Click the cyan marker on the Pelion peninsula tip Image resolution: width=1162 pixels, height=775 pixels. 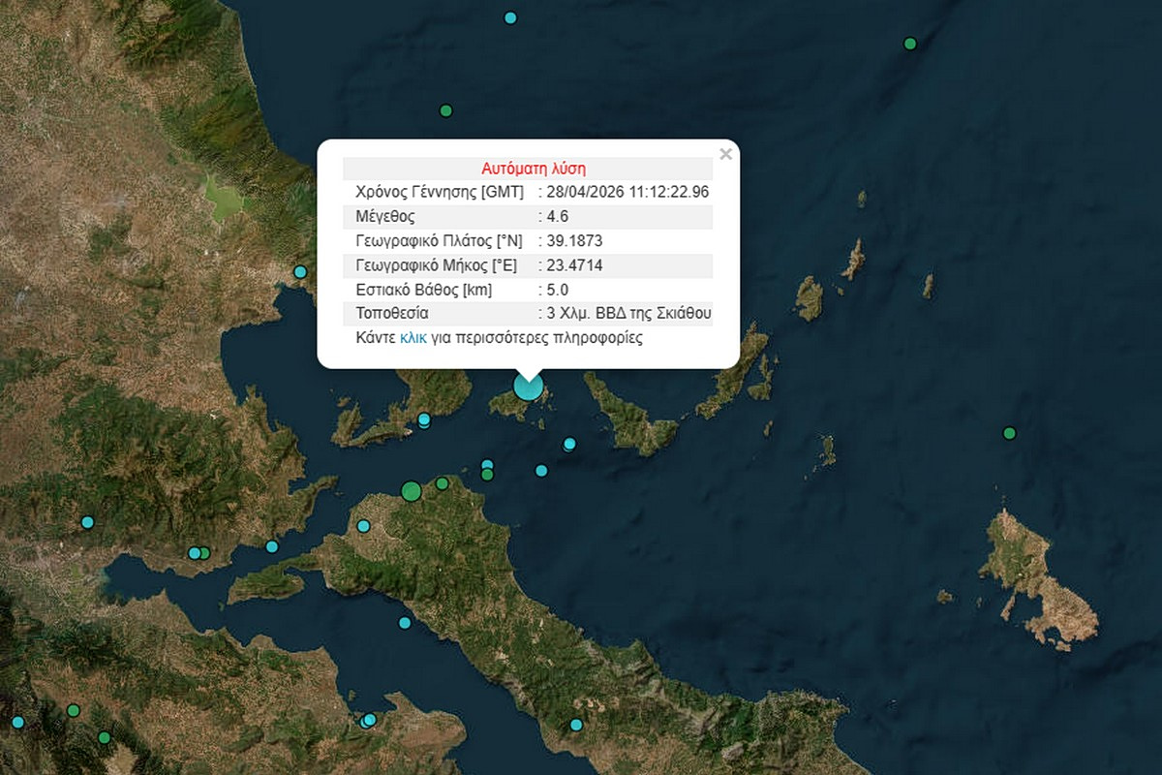point(423,419)
